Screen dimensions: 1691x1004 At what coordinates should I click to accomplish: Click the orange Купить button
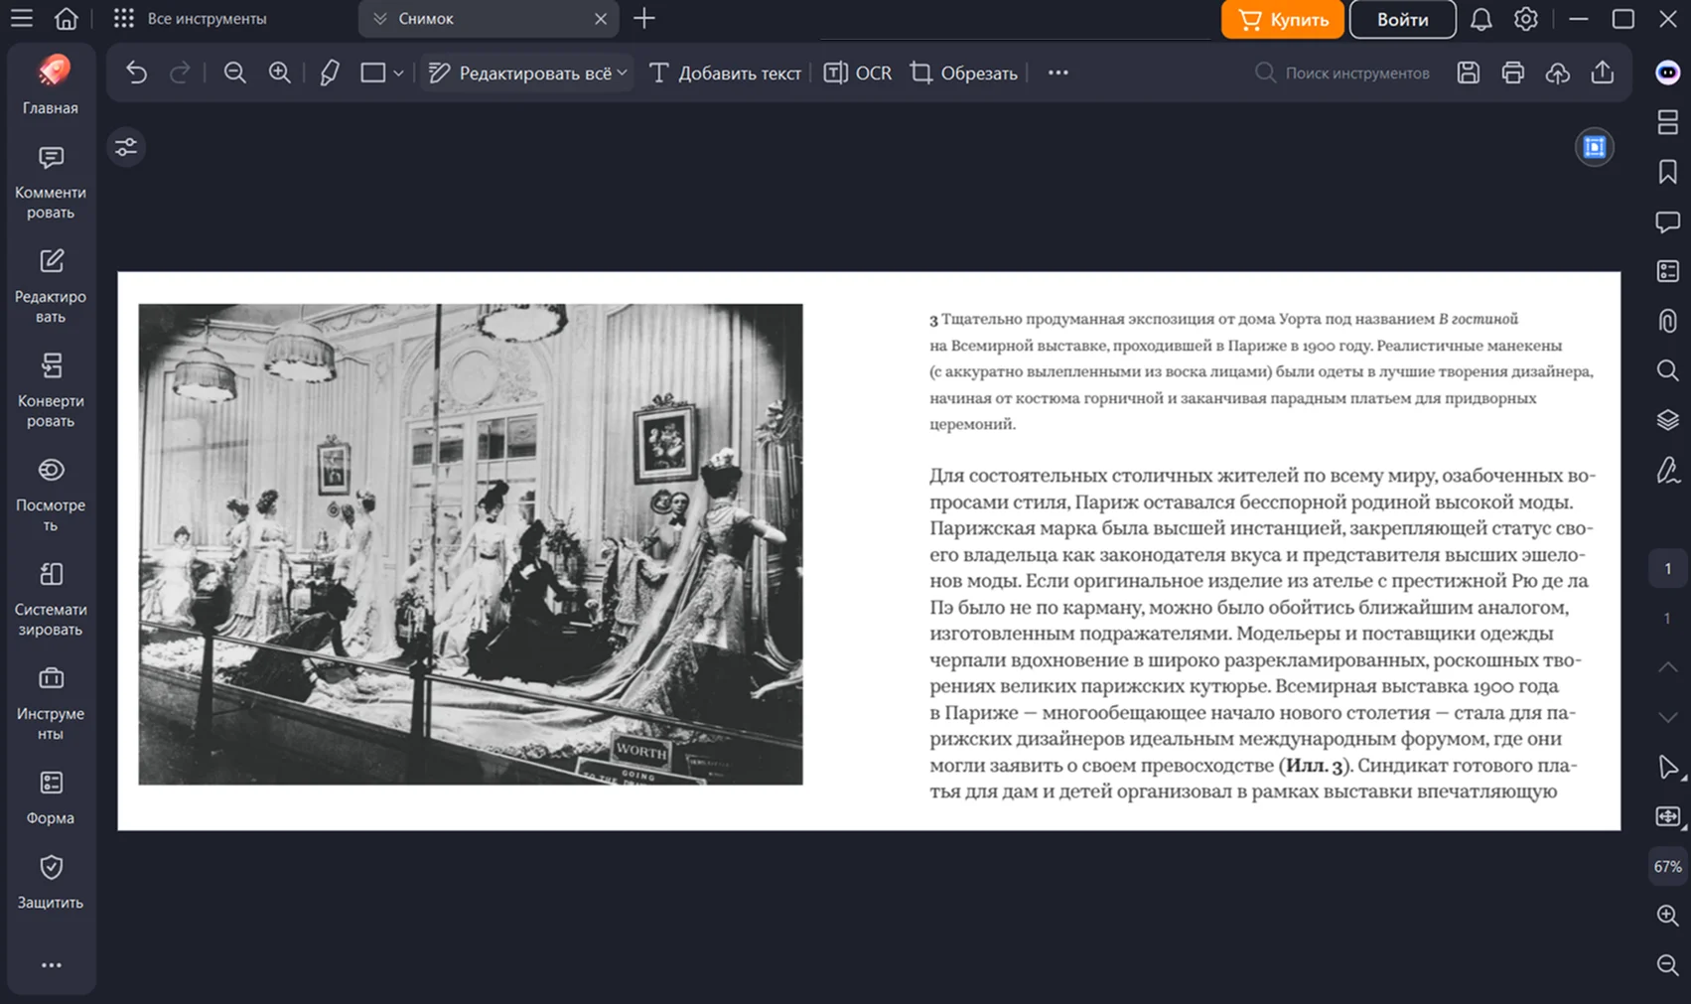tap(1282, 19)
